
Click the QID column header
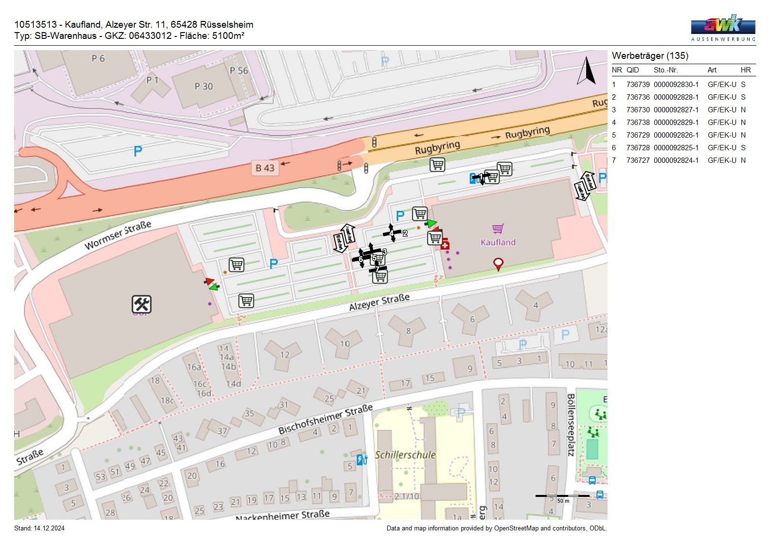pyautogui.click(x=632, y=70)
